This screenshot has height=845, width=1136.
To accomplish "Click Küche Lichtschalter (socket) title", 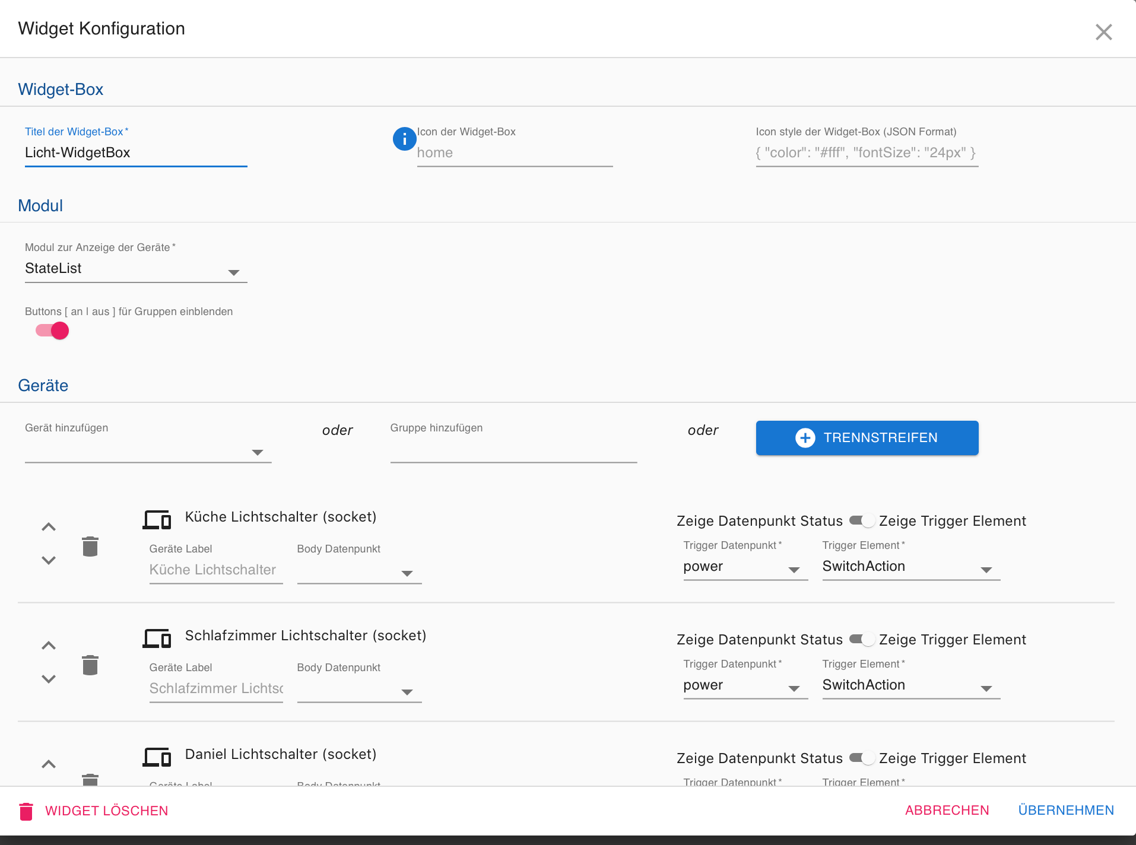I will [x=281, y=517].
